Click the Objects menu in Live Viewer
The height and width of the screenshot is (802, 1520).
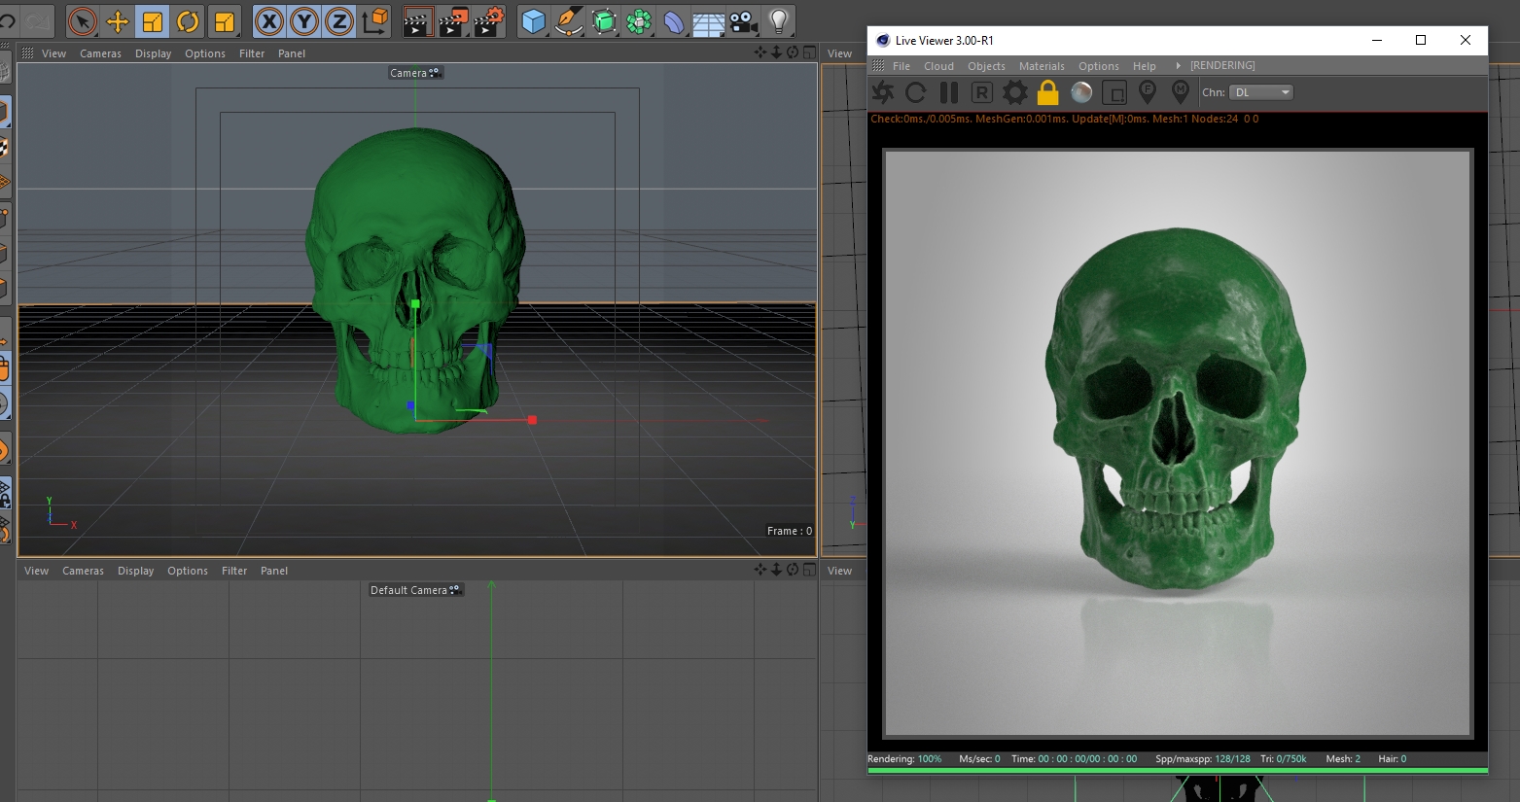[x=986, y=66]
